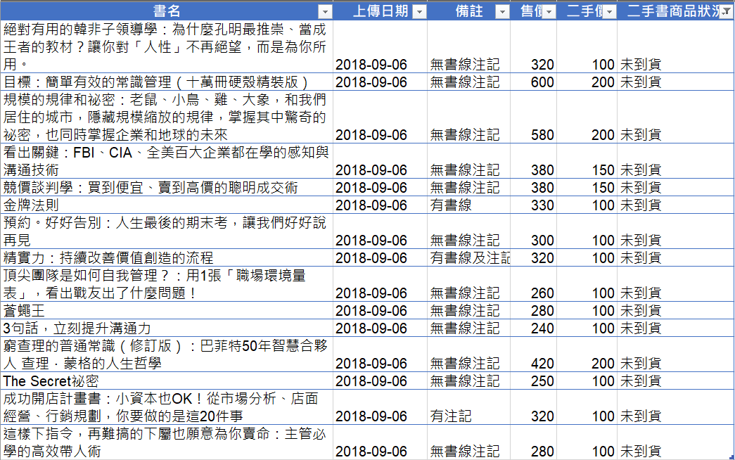Select the title cell 精實力：持續改善價值創造的流程
The image size is (735, 460).
(167, 258)
